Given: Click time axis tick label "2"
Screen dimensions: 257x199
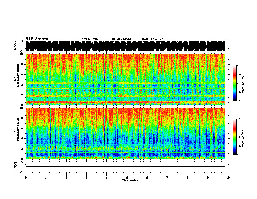Looking at the screenshot, I should (x=66, y=178).
